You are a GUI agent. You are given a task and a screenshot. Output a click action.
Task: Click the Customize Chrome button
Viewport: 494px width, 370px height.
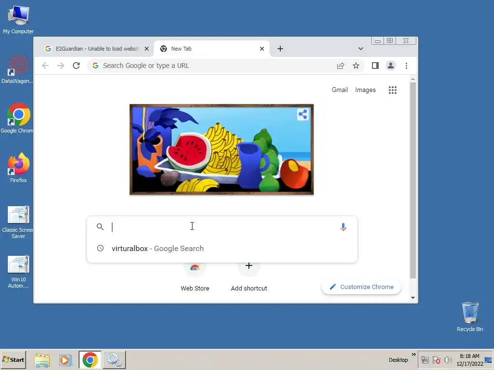pos(361,287)
